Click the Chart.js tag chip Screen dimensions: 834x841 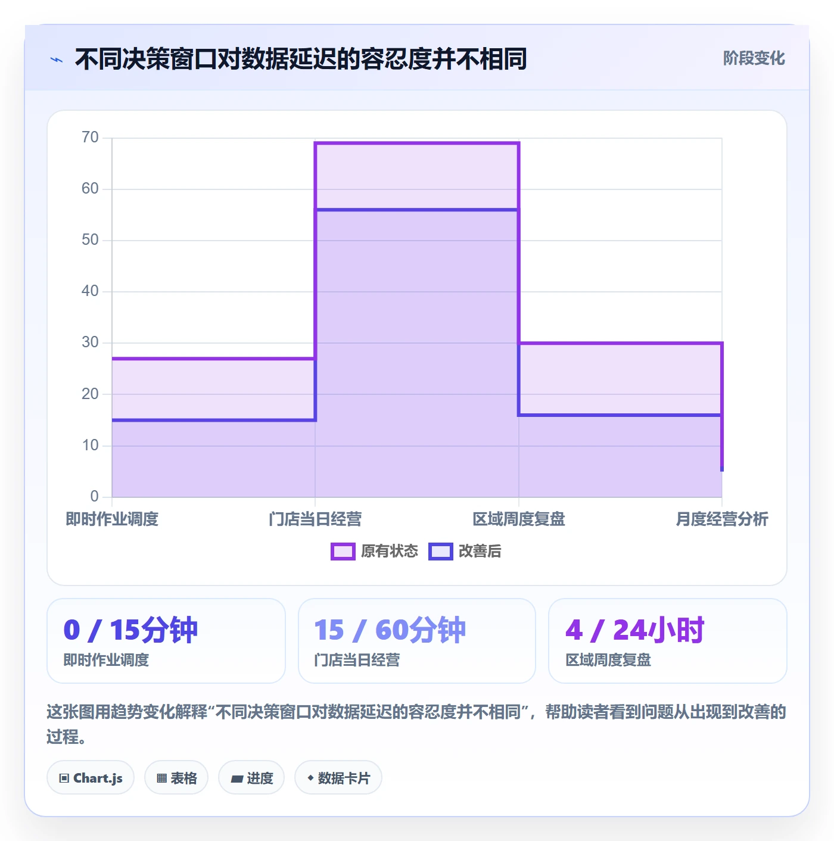(91, 778)
